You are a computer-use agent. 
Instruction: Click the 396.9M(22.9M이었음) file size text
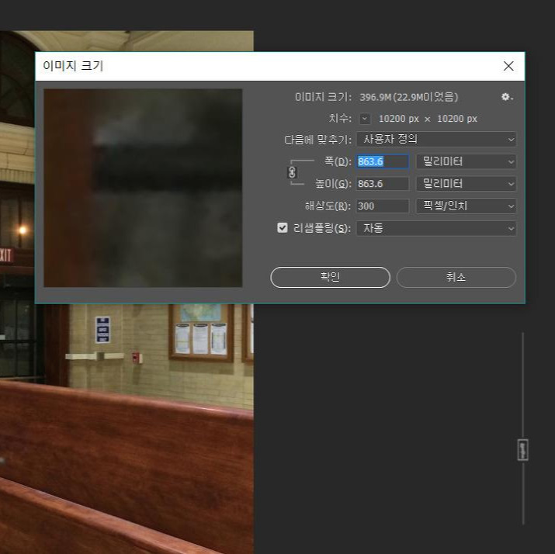pos(409,97)
